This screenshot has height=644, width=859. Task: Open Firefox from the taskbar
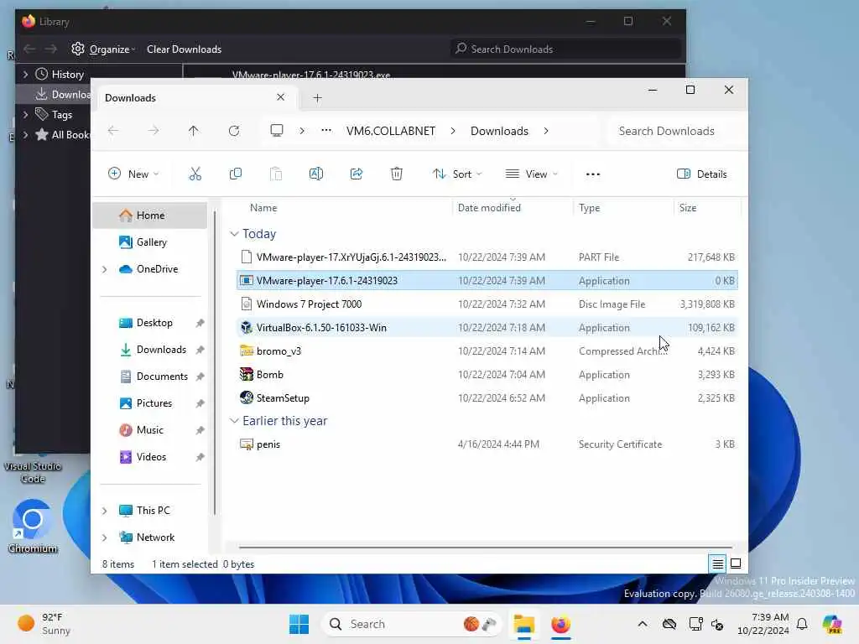click(x=560, y=624)
